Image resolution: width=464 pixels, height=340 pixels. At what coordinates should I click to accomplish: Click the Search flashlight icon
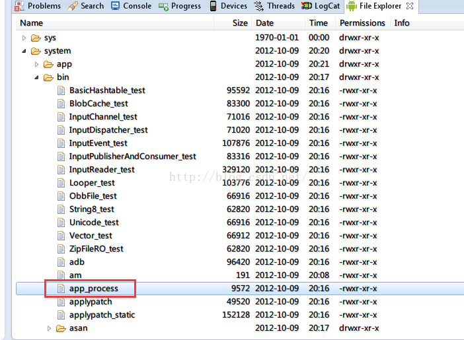coord(73,6)
